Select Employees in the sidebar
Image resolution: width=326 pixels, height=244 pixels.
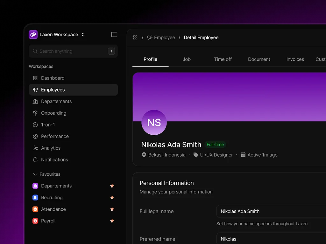(x=74, y=90)
